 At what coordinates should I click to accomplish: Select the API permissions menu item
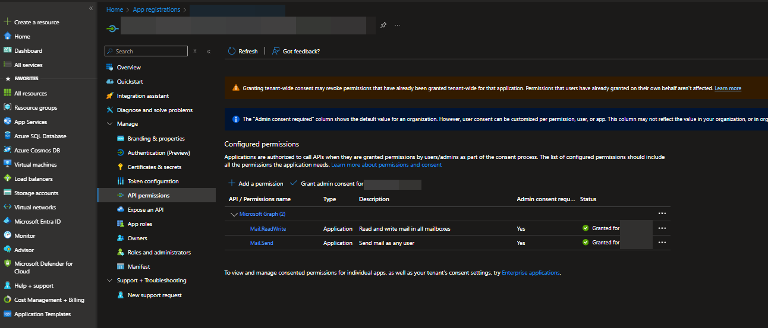coord(148,196)
